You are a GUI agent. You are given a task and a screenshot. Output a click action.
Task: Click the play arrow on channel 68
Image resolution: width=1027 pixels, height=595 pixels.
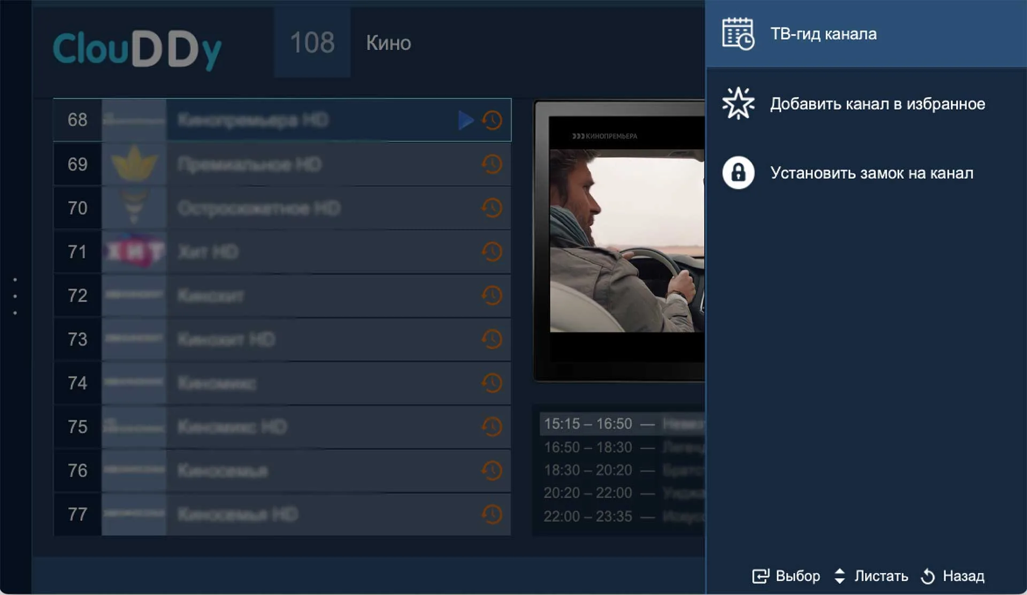466,120
